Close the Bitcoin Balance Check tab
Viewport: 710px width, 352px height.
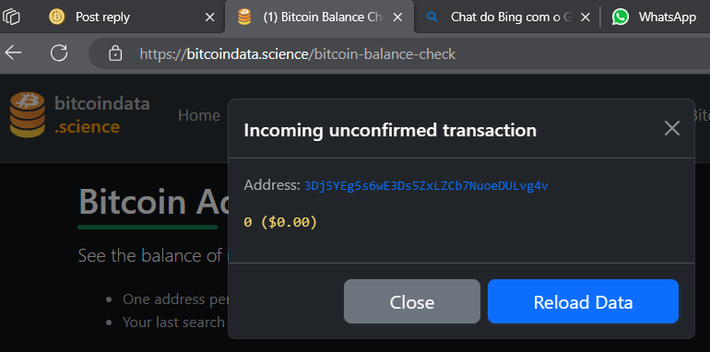pyautogui.click(x=397, y=18)
